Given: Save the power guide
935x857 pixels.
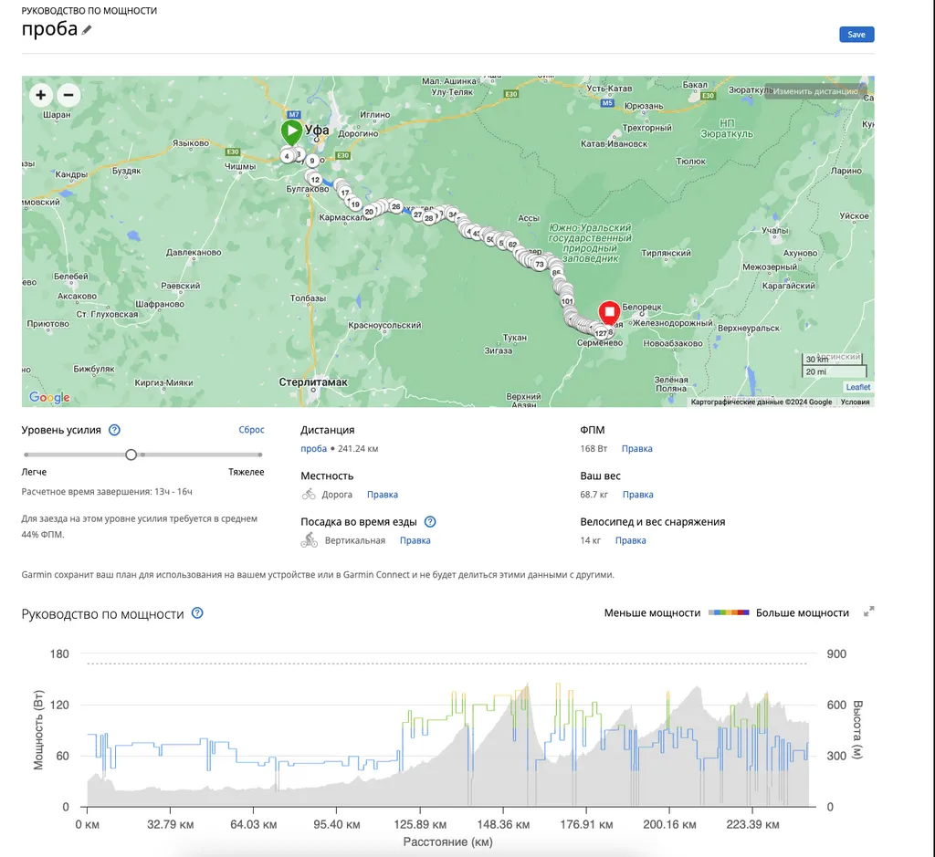Looking at the screenshot, I should pos(856,35).
